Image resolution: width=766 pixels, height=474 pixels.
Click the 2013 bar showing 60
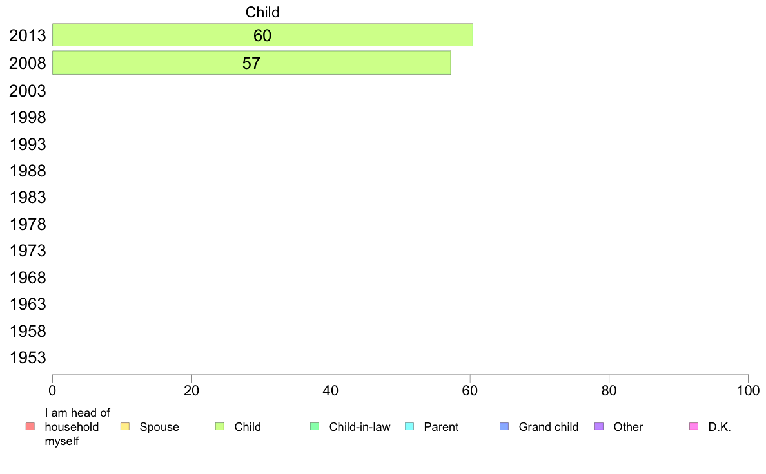click(x=262, y=35)
